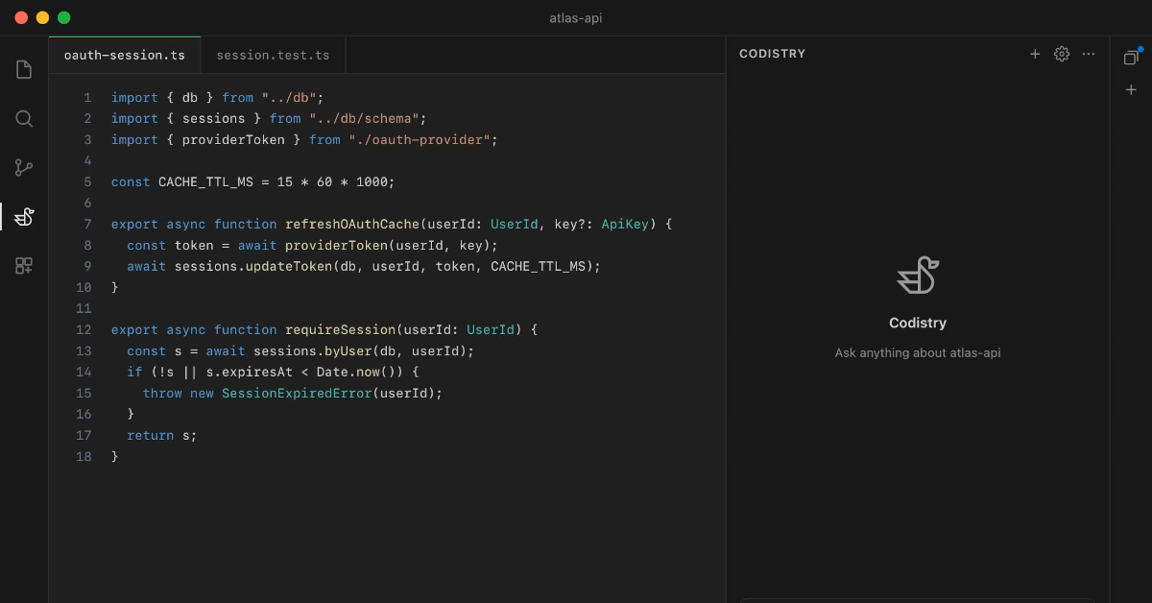The height and width of the screenshot is (603, 1152).
Task: Open the Explorer files icon in the sidebar
Action: (24, 69)
